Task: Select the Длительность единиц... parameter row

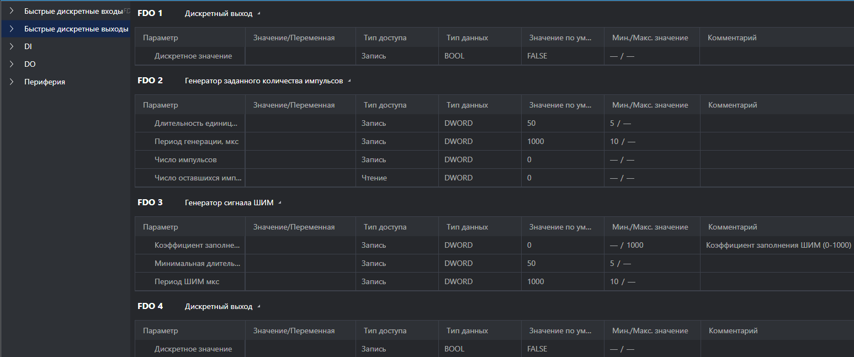Action: click(495, 123)
